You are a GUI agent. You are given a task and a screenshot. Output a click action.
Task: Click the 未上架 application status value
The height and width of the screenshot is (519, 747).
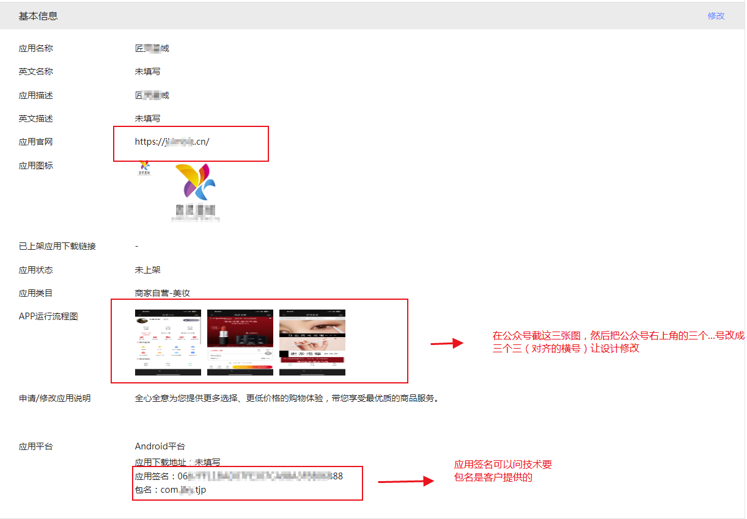pos(147,270)
